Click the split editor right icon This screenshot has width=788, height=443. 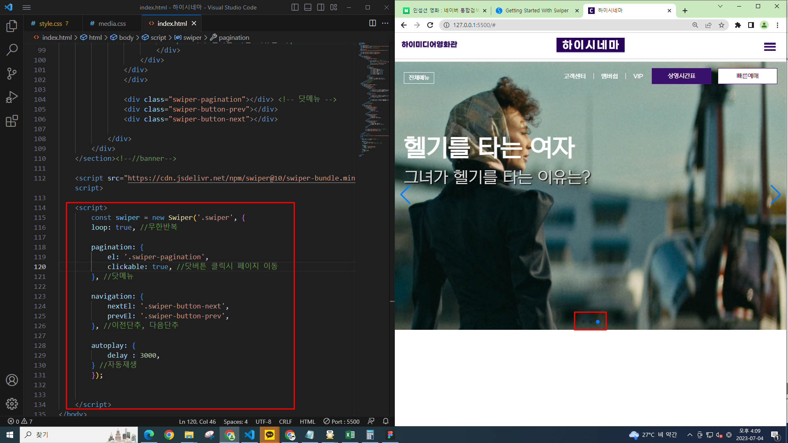coord(372,23)
